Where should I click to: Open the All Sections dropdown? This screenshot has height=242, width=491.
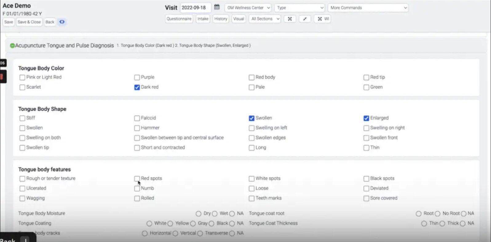pos(265,19)
